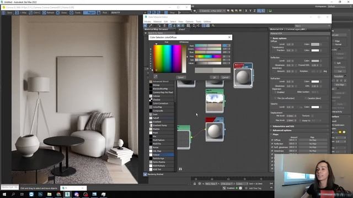Click the Diffuse No Map button
The image size is (353, 198).
313,140
